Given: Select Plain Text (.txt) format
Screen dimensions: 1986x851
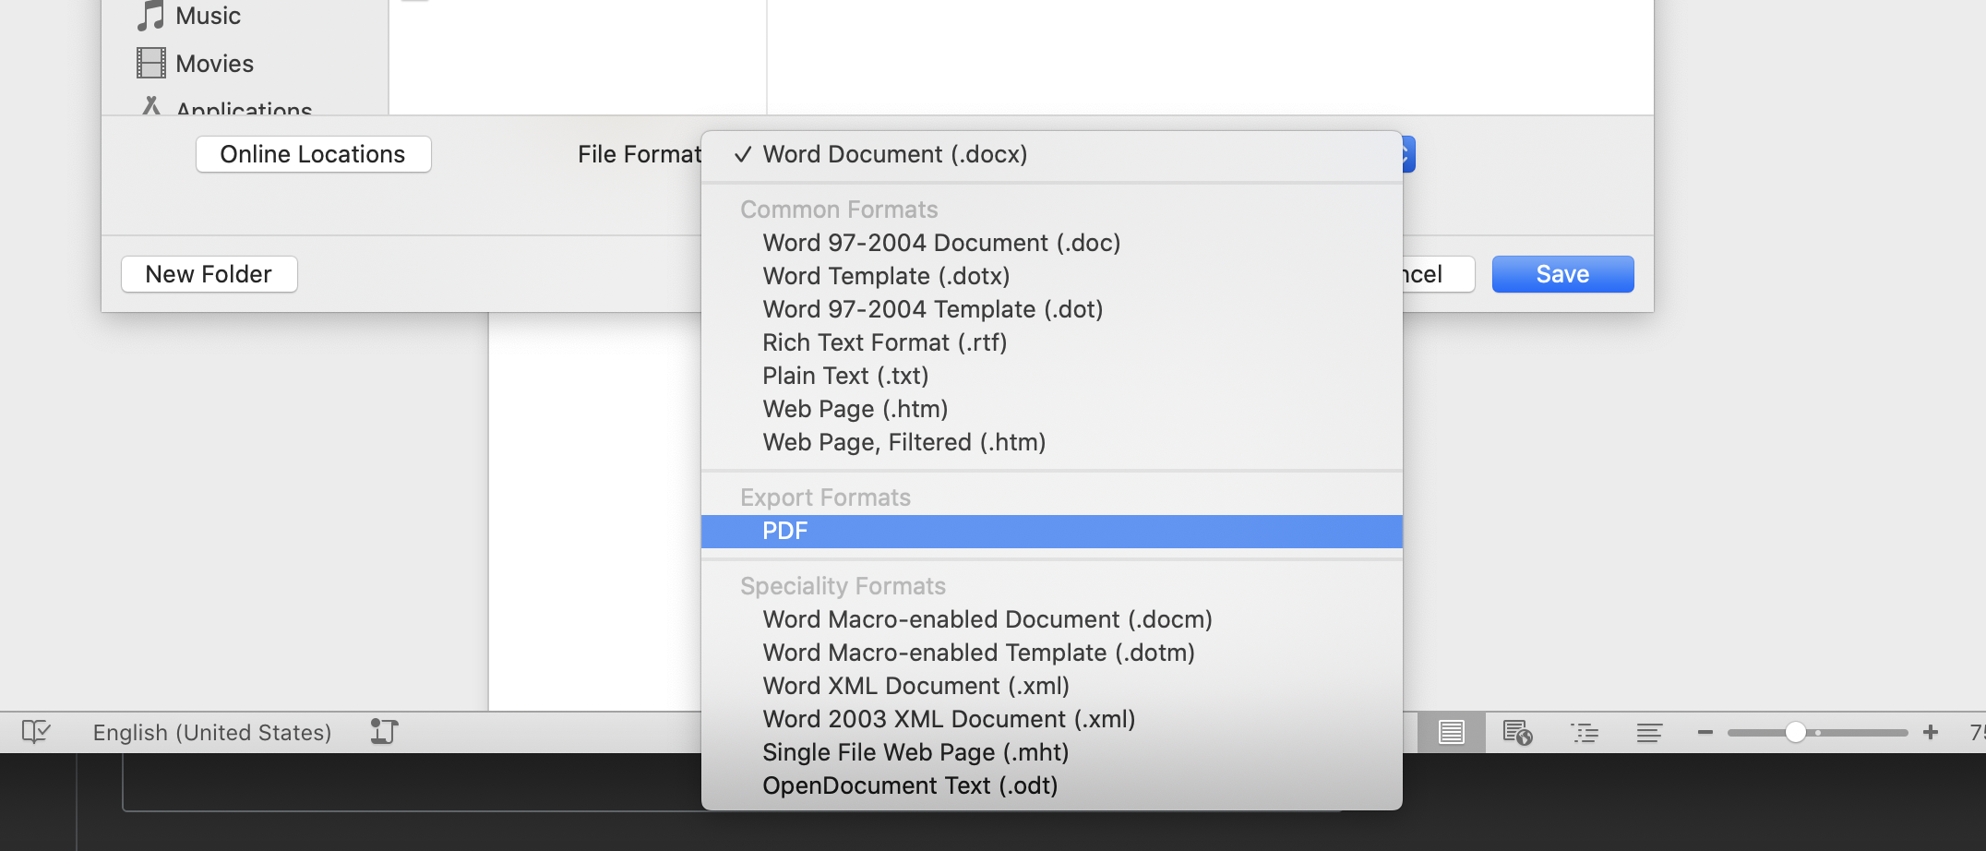Looking at the screenshot, I should pyautogui.click(x=1052, y=376).
